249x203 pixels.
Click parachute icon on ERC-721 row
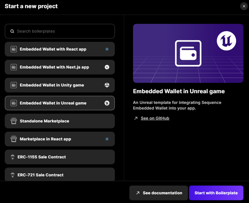tap(12, 175)
